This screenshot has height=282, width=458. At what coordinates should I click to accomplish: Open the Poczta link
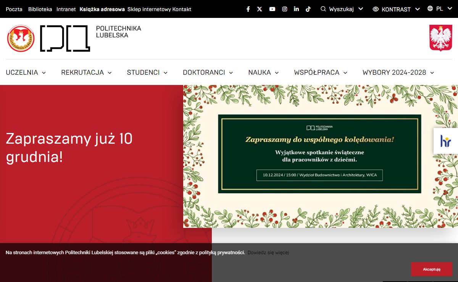14,9
